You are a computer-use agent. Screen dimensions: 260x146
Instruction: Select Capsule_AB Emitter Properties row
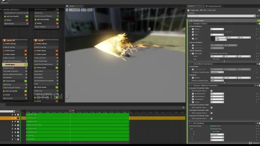coord(15,47)
